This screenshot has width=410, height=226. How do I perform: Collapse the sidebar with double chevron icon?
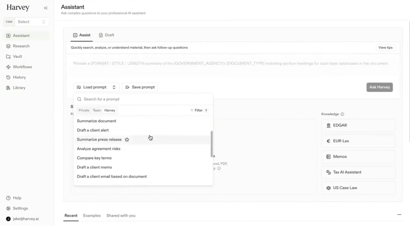tap(46, 8)
